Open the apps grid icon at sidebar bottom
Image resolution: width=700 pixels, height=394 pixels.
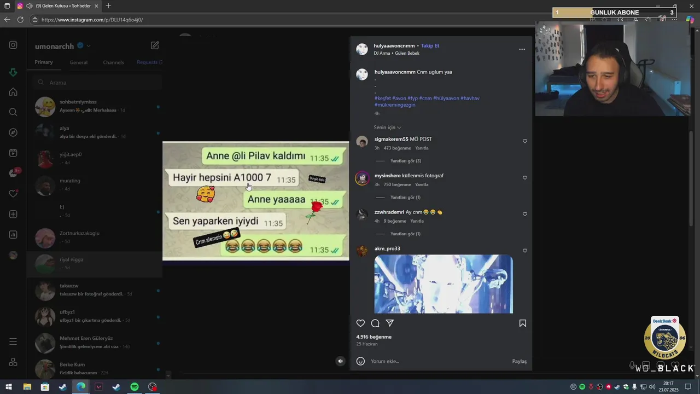[x=13, y=362]
